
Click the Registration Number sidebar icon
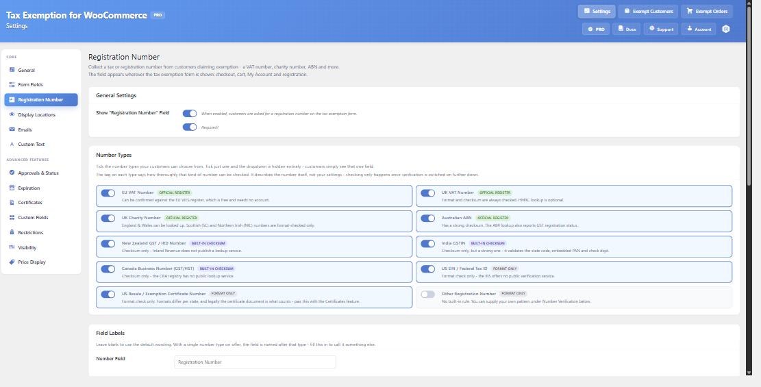click(12, 99)
